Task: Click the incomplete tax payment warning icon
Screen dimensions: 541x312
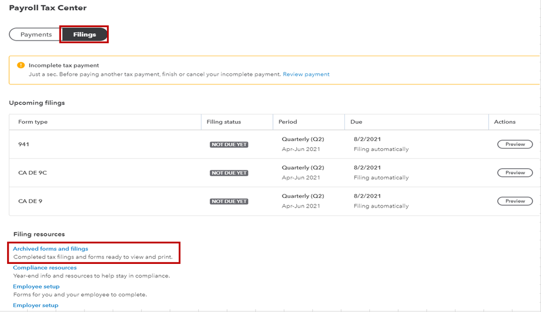Action: [x=21, y=65]
